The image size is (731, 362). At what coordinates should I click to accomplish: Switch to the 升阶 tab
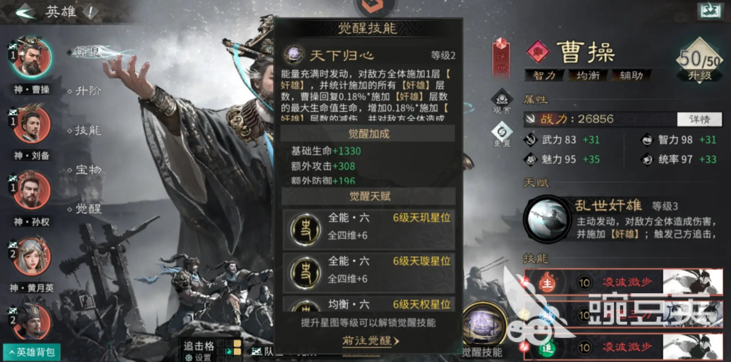88,91
